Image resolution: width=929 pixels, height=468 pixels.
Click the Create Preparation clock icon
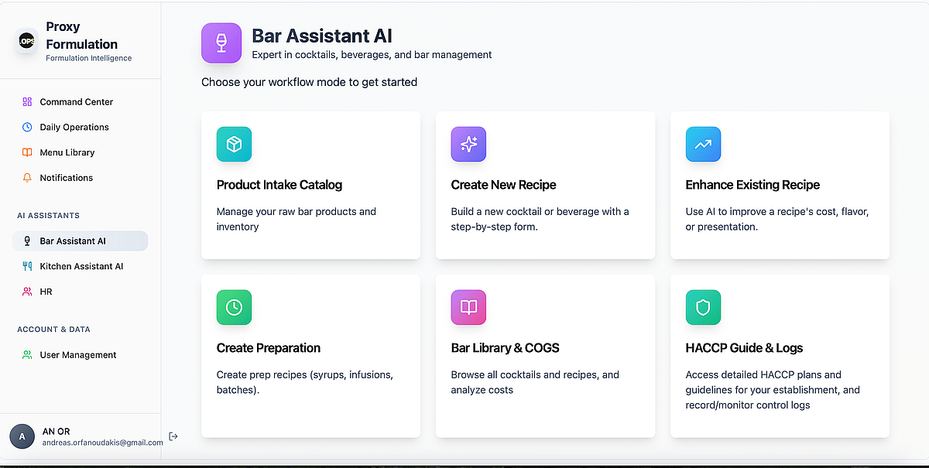(234, 308)
